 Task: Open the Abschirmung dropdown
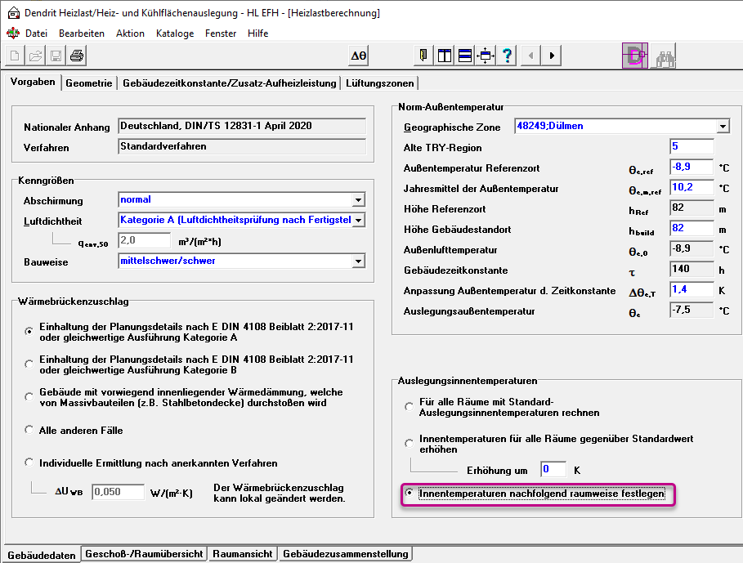pyautogui.click(x=358, y=200)
